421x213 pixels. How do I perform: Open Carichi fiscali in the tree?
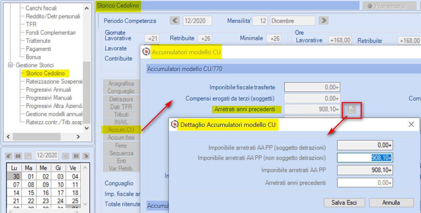tap(41, 8)
